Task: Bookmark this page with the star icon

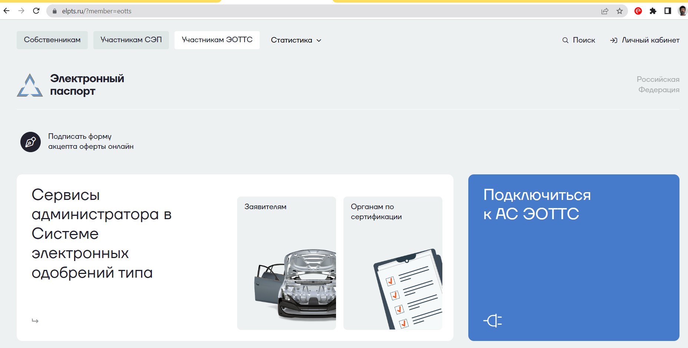Action: click(619, 11)
